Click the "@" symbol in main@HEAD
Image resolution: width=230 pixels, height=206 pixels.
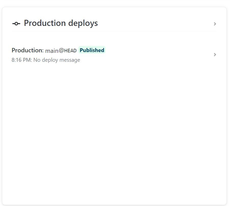tap(61, 51)
